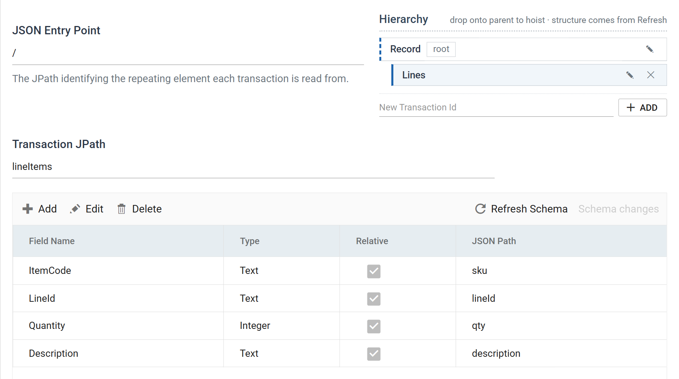Click the lineId JSON path cell
Viewport: 679px width, 379px height.
[561, 298]
